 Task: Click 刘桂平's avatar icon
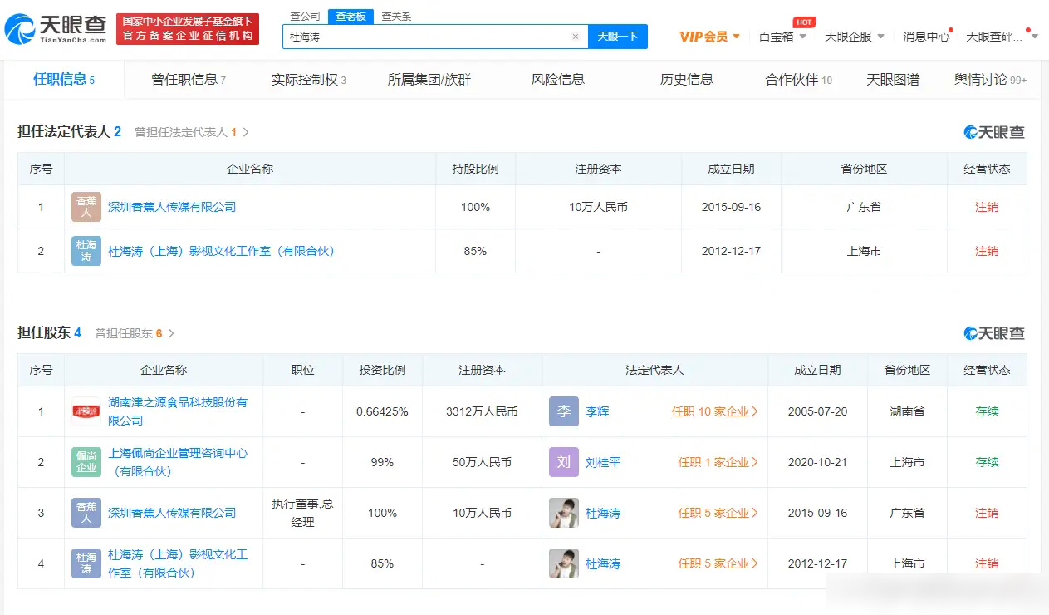tap(563, 462)
